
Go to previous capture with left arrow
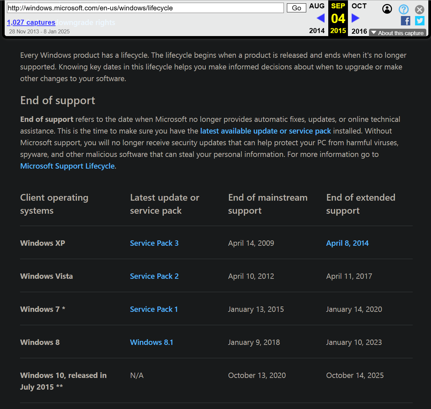pos(321,18)
